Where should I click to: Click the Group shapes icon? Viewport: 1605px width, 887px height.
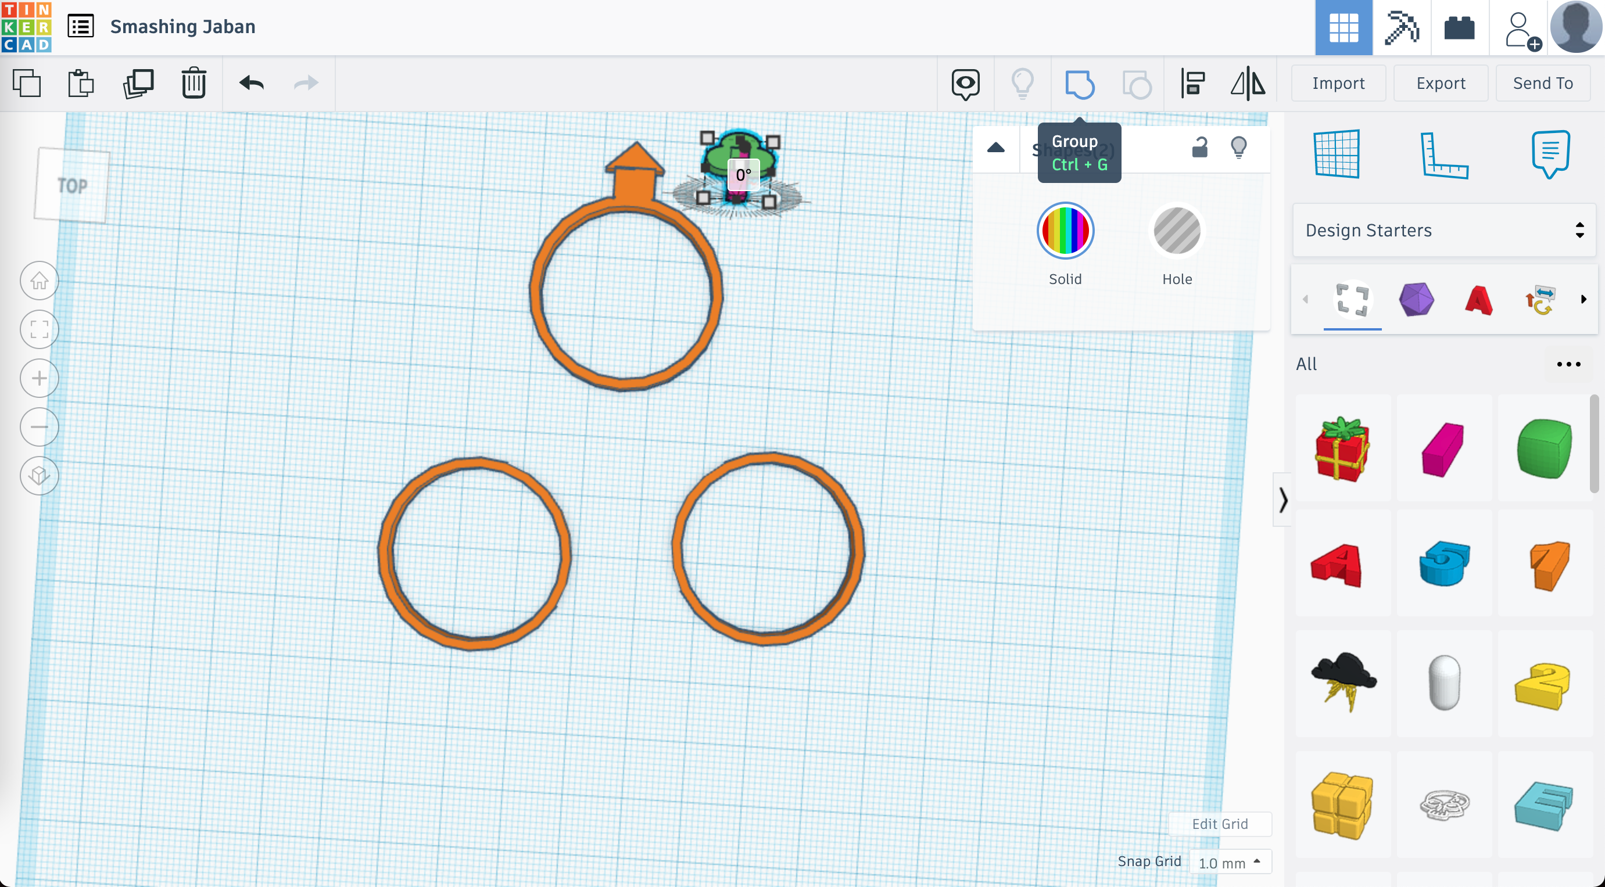tap(1079, 84)
